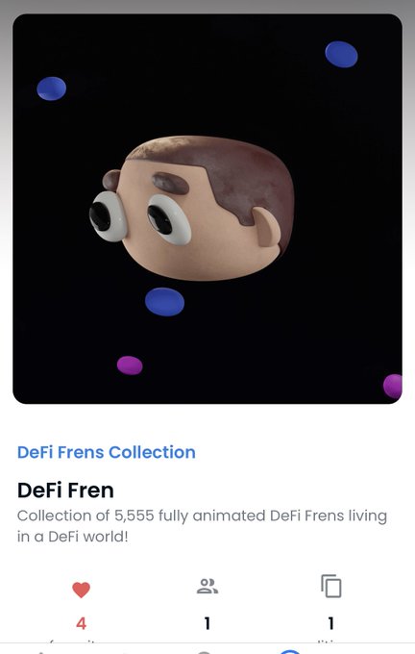Tap the purple dot at artwork's right edge
Image resolution: width=415 pixels, height=654 pixels.
click(393, 386)
